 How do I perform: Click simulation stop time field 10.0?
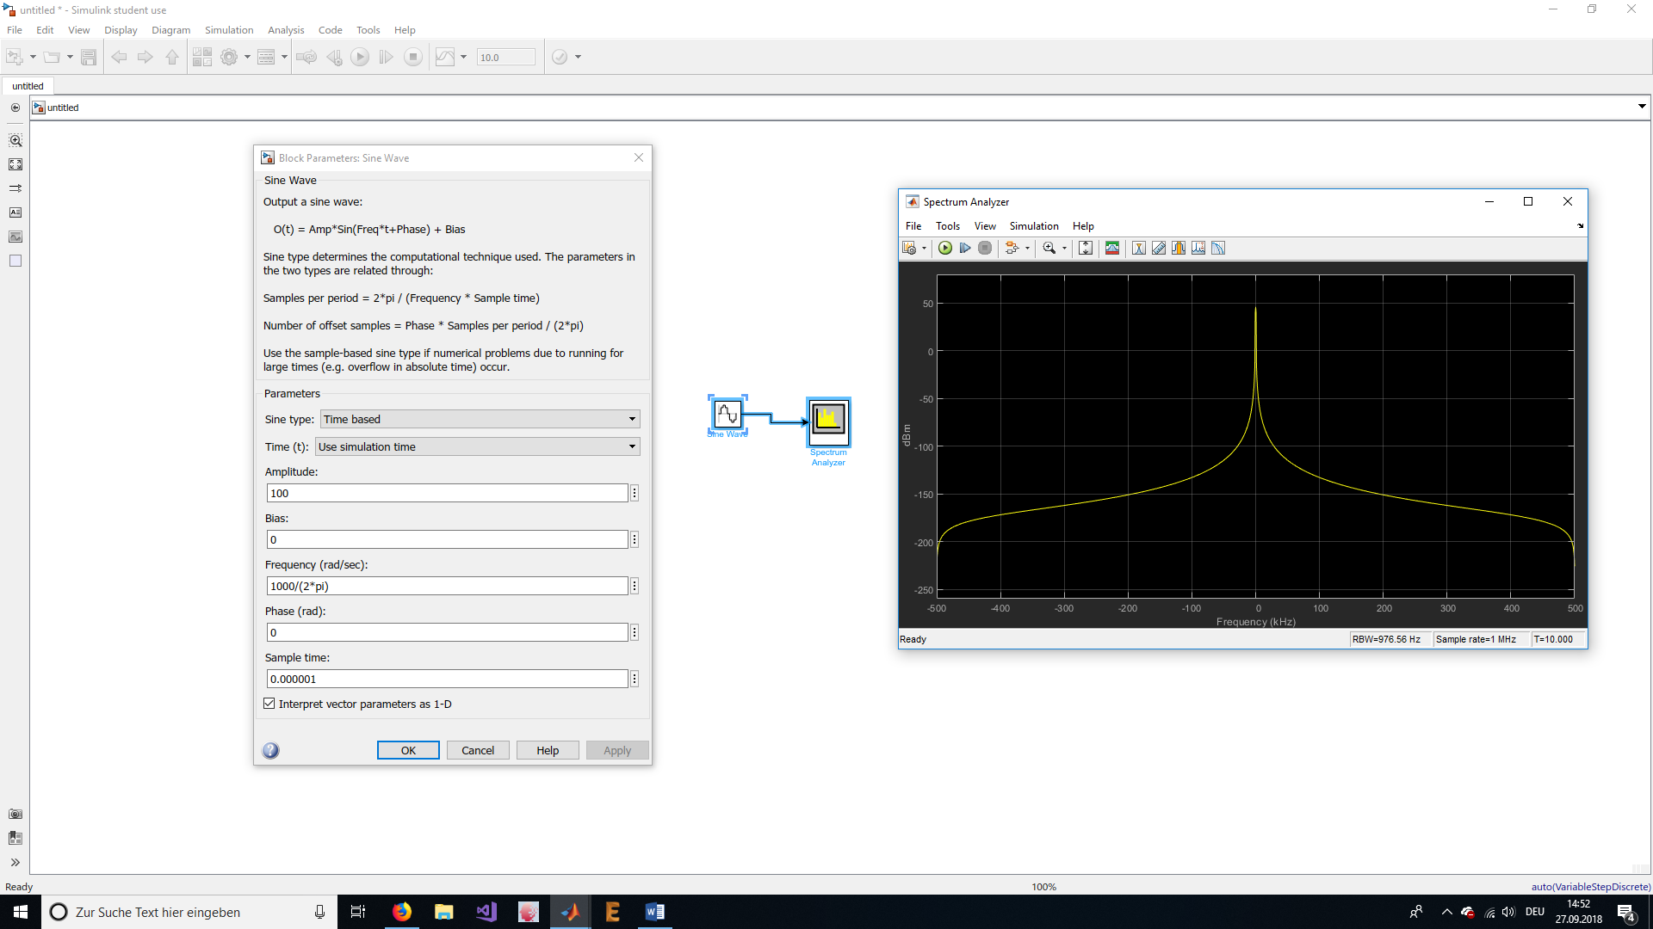click(506, 58)
